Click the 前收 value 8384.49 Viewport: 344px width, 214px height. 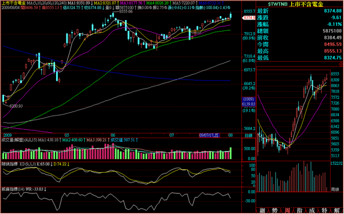point(333,38)
